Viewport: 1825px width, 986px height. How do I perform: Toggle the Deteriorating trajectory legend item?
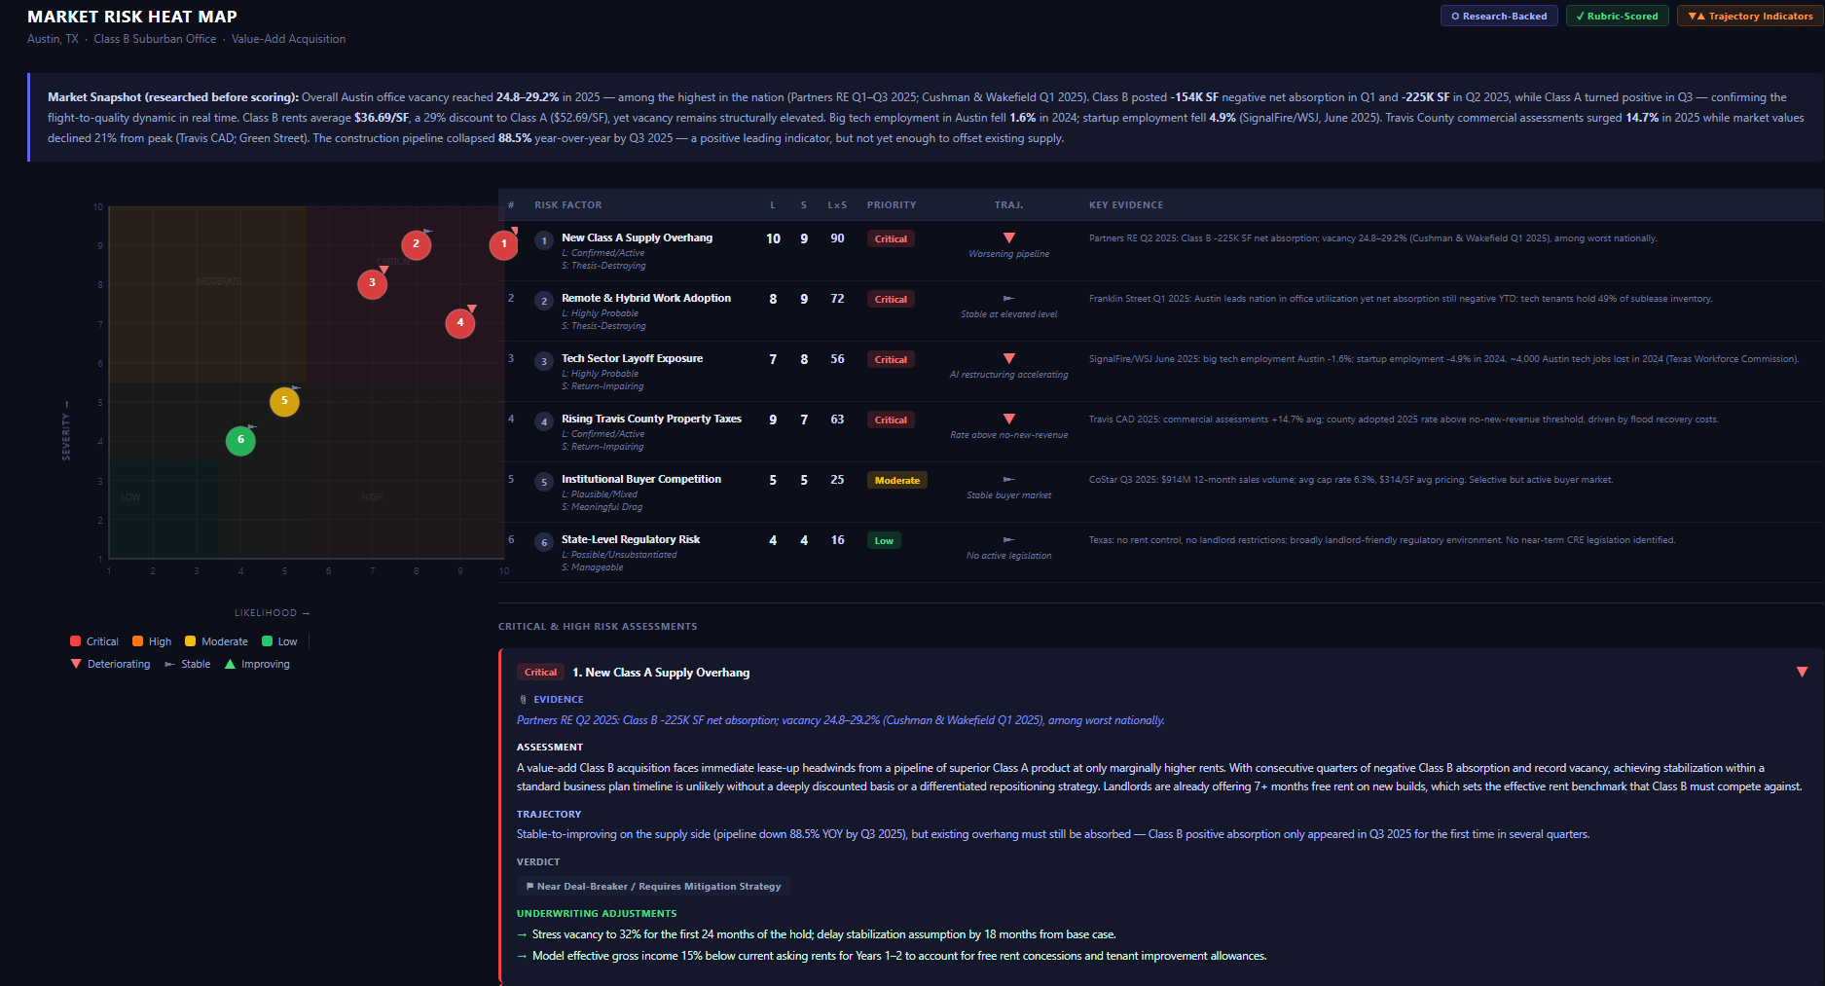click(x=110, y=664)
